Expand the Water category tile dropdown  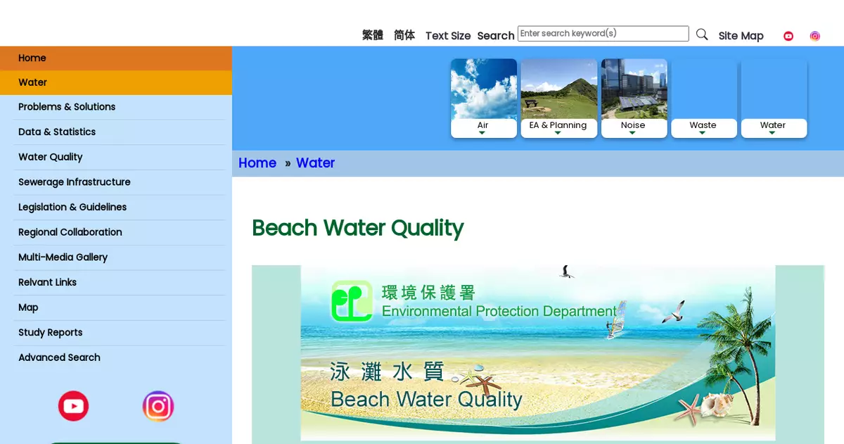[x=773, y=128]
